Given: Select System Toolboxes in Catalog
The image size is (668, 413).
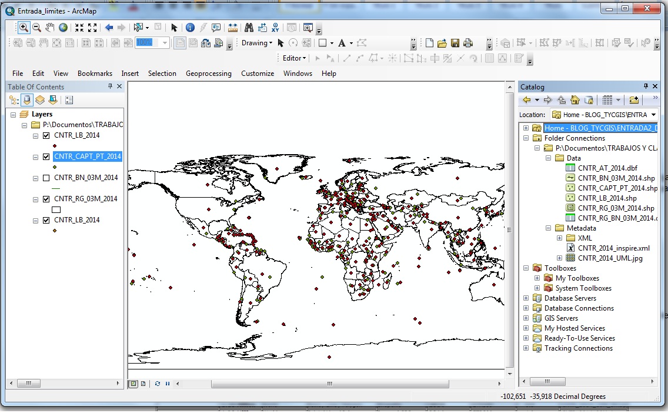Looking at the screenshot, I should point(583,288).
